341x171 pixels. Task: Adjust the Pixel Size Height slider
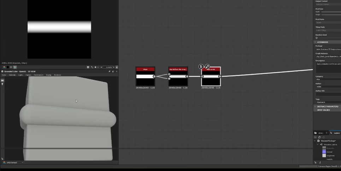(x=331, y=15)
